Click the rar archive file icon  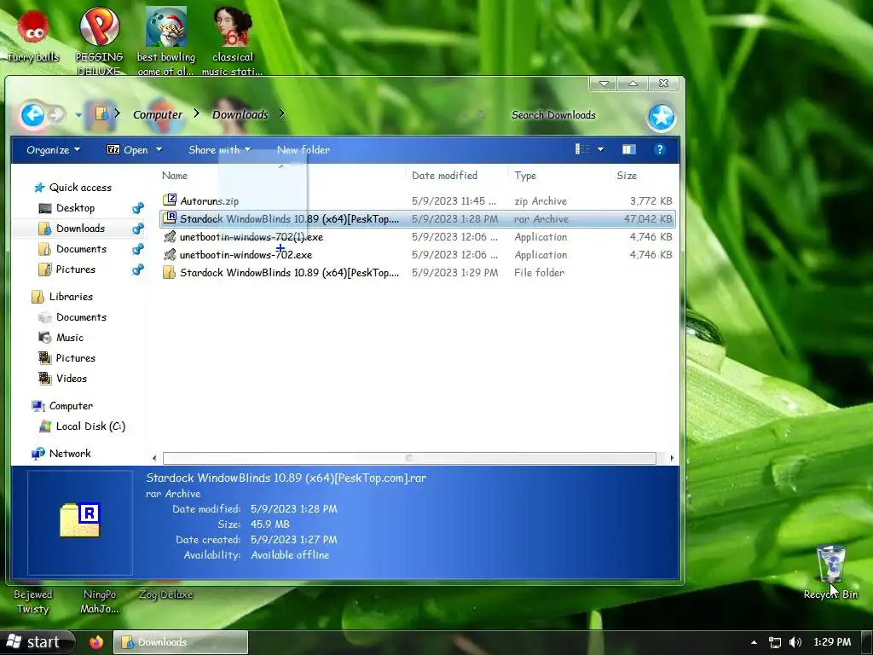(x=170, y=217)
